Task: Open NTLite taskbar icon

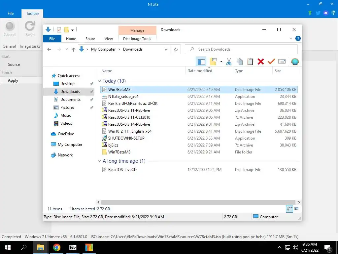Action: point(89,247)
